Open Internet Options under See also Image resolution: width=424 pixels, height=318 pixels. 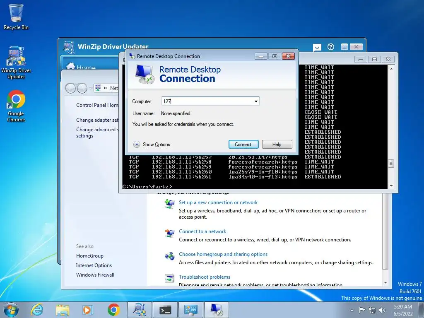94,265
